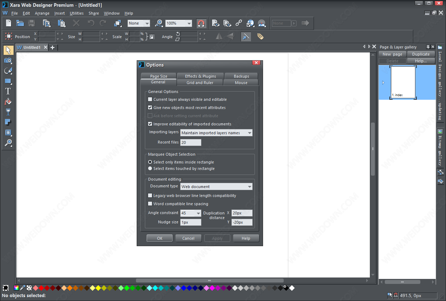Enable Legacy web browser line length compatibility

click(x=150, y=196)
